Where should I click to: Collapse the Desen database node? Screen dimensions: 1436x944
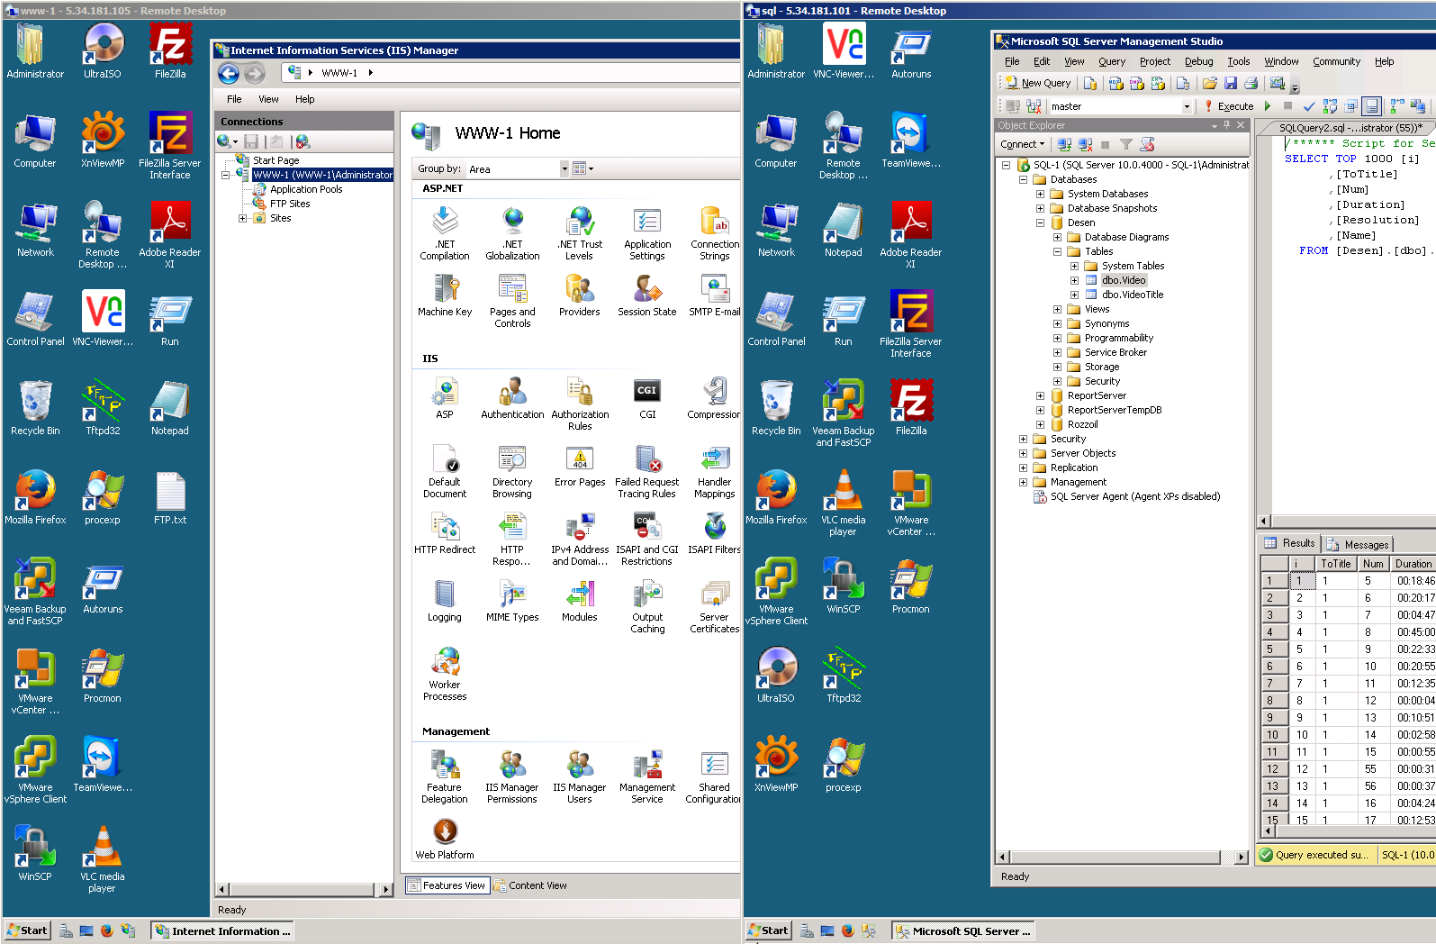(1040, 222)
